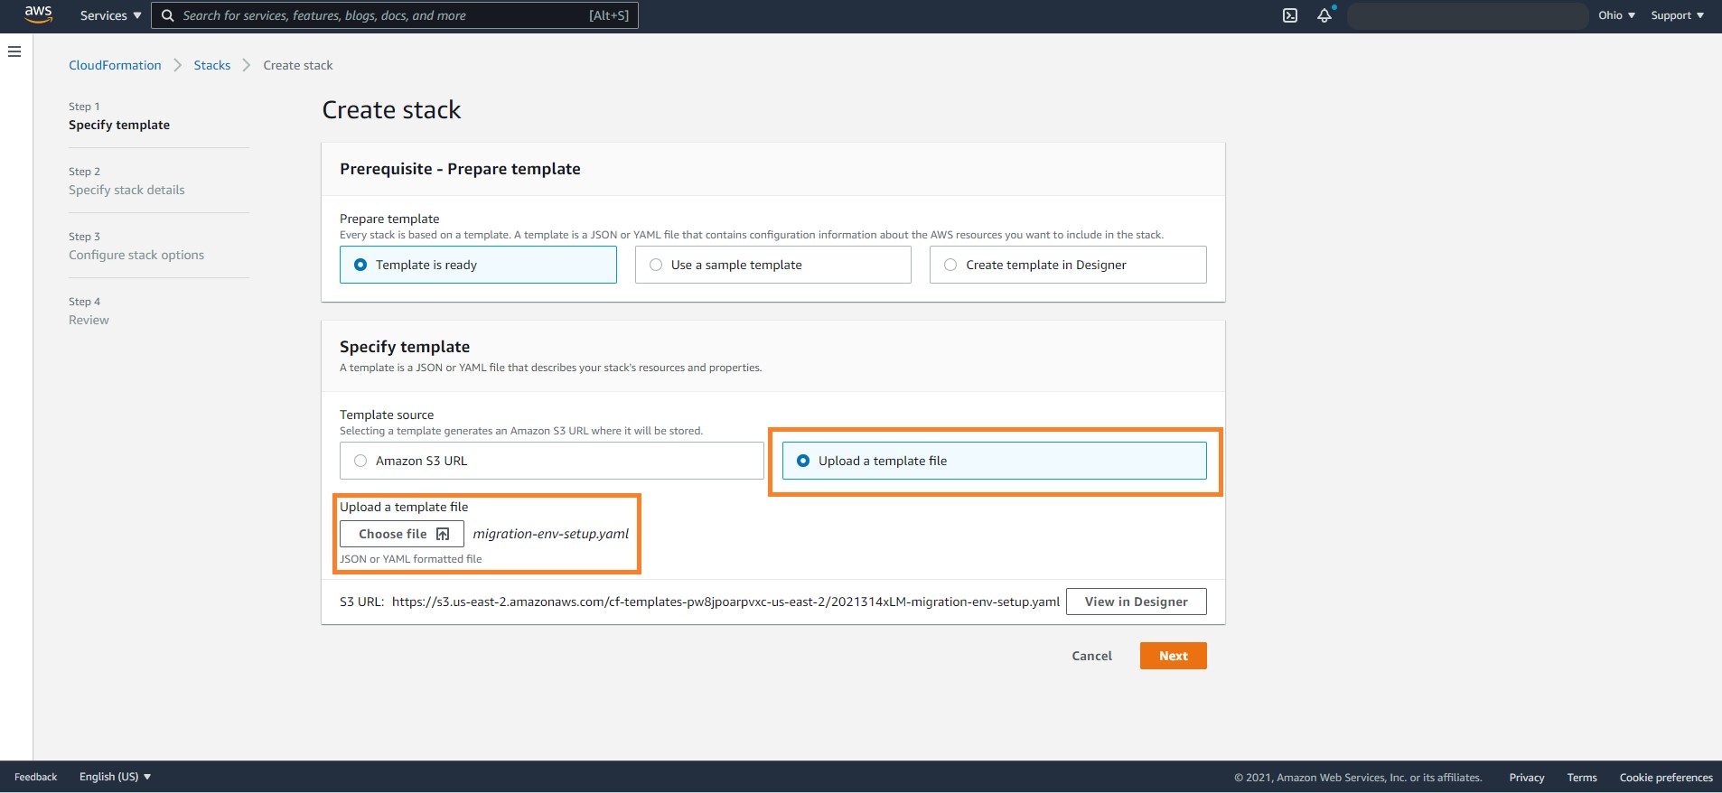Select Amazon S3 URL as template source
The width and height of the screenshot is (1722, 793).
[551, 461]
